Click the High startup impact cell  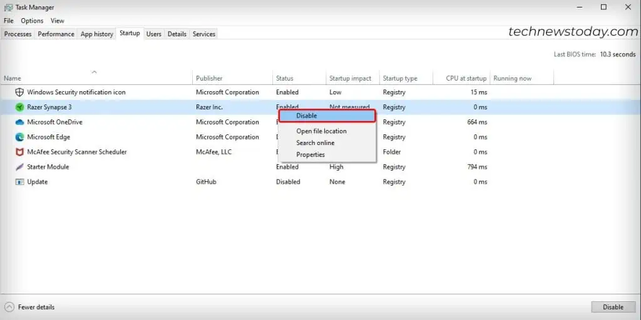click(336, 167)
